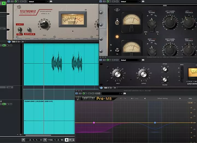Image resolution: width=197 pixels, height=143 pixels.
Task: Go to next preset in Pro-MB
Action: (x=180, y=98)
